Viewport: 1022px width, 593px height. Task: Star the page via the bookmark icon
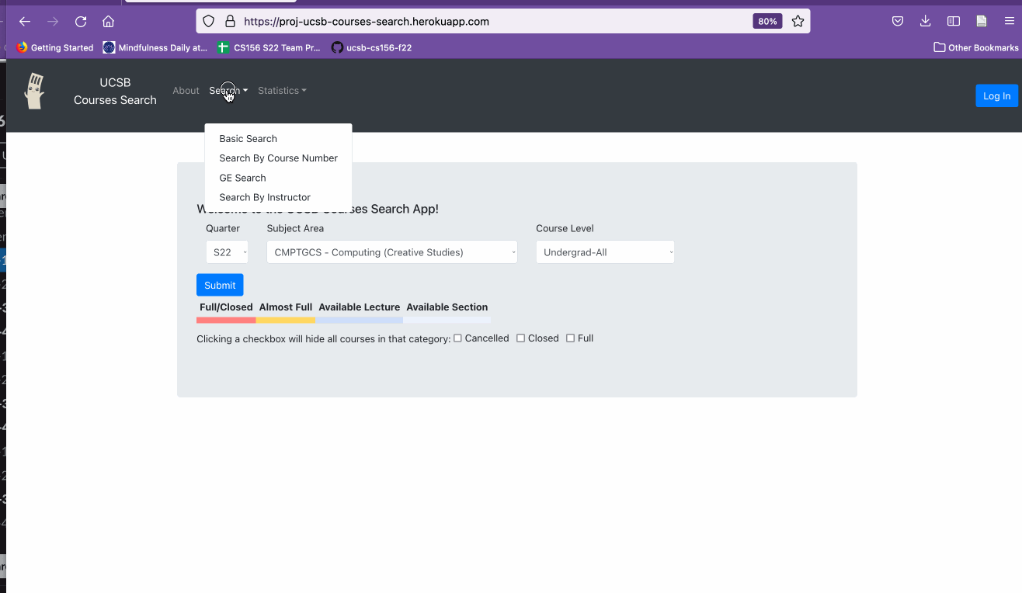[798, 21]
